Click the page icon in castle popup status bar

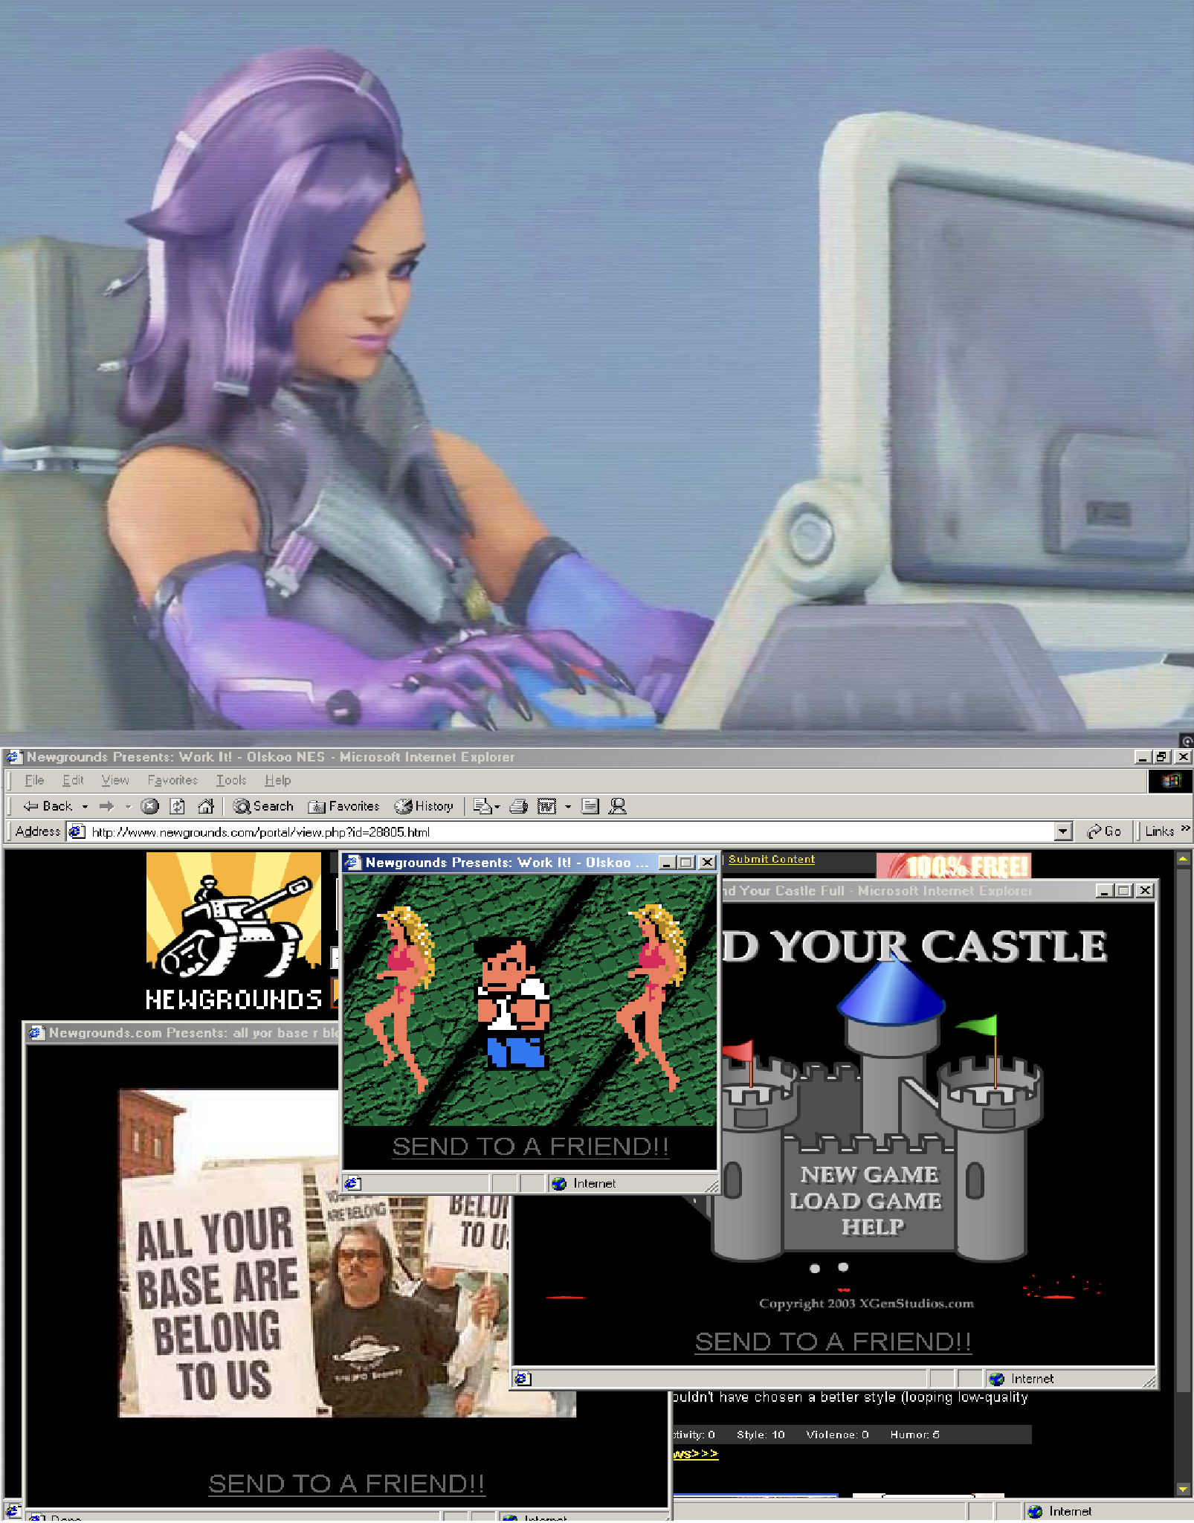click(x=523, y=1379)
